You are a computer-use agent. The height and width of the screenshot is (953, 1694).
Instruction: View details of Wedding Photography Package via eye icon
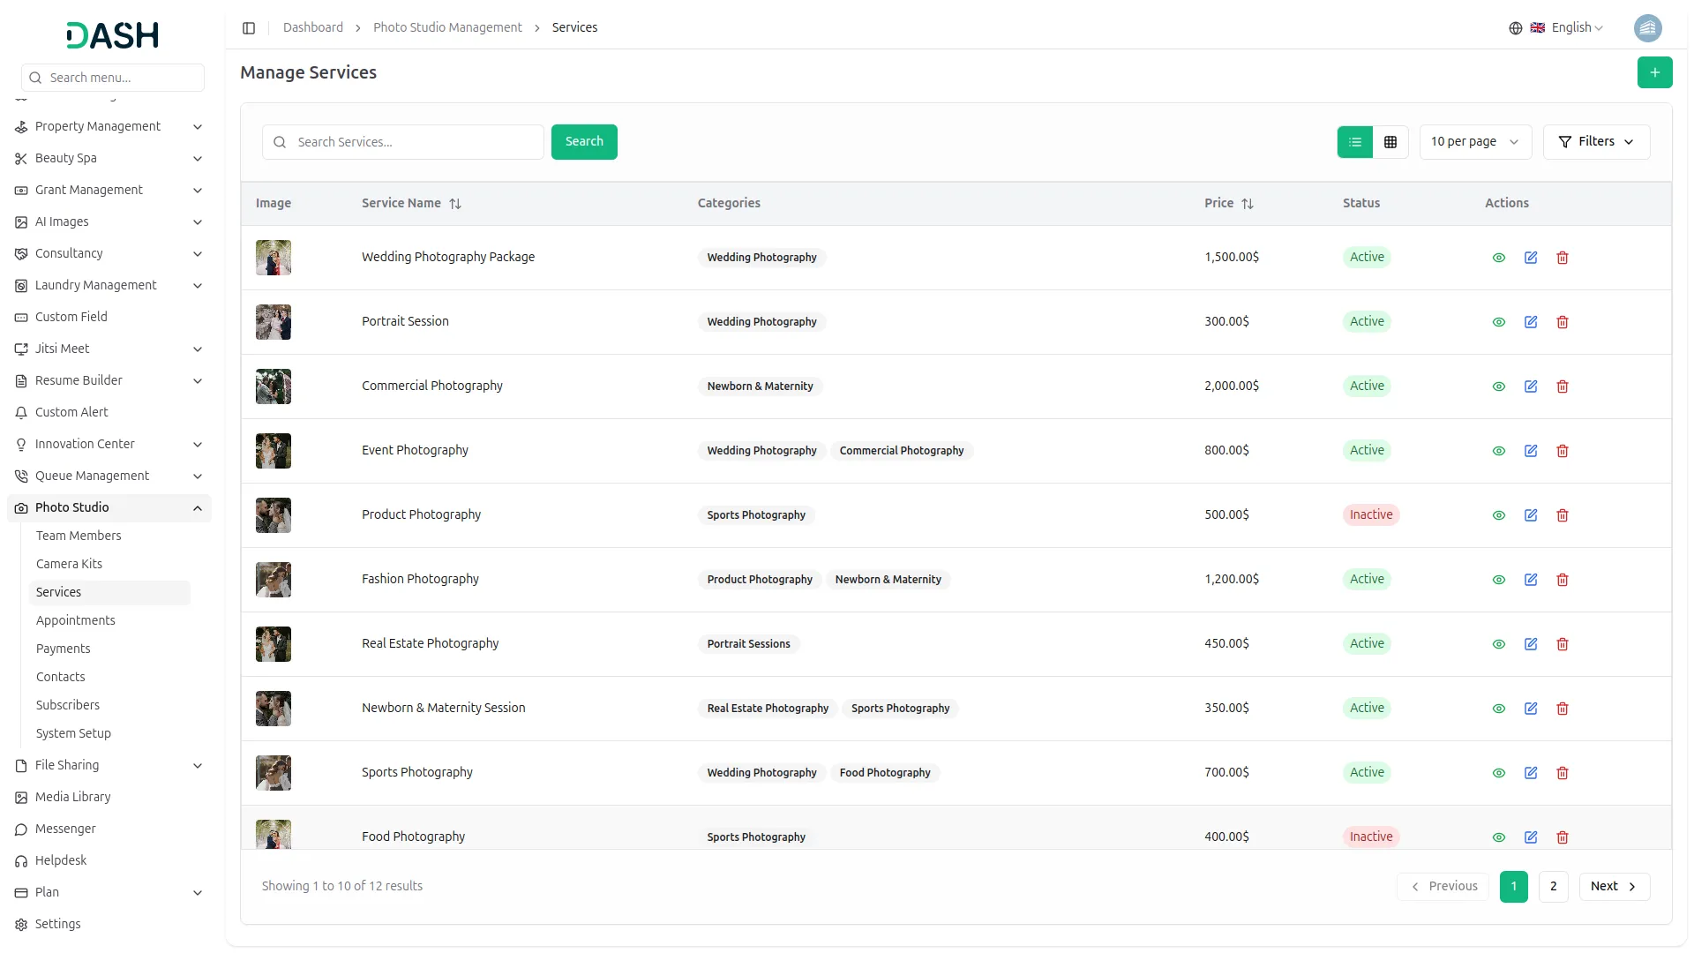click(x=1499, y=258)
